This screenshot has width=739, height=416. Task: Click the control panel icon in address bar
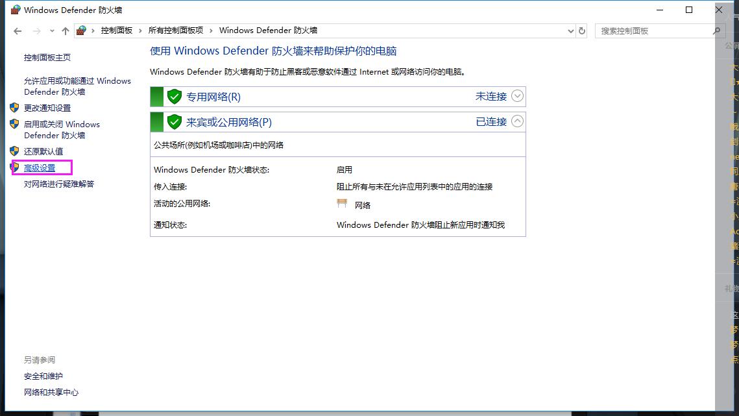click(x=82, y=31)
